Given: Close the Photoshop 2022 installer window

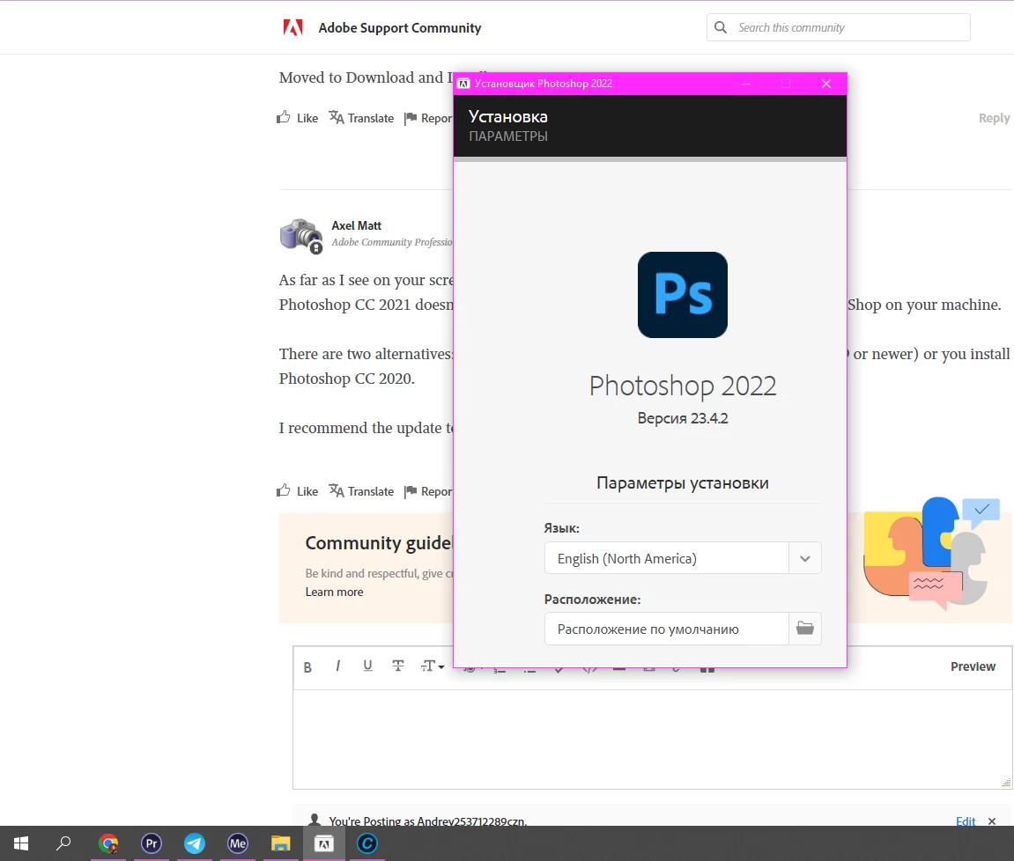Looking at the screenshot, I should pyautogui.click(x=825, y=84).
